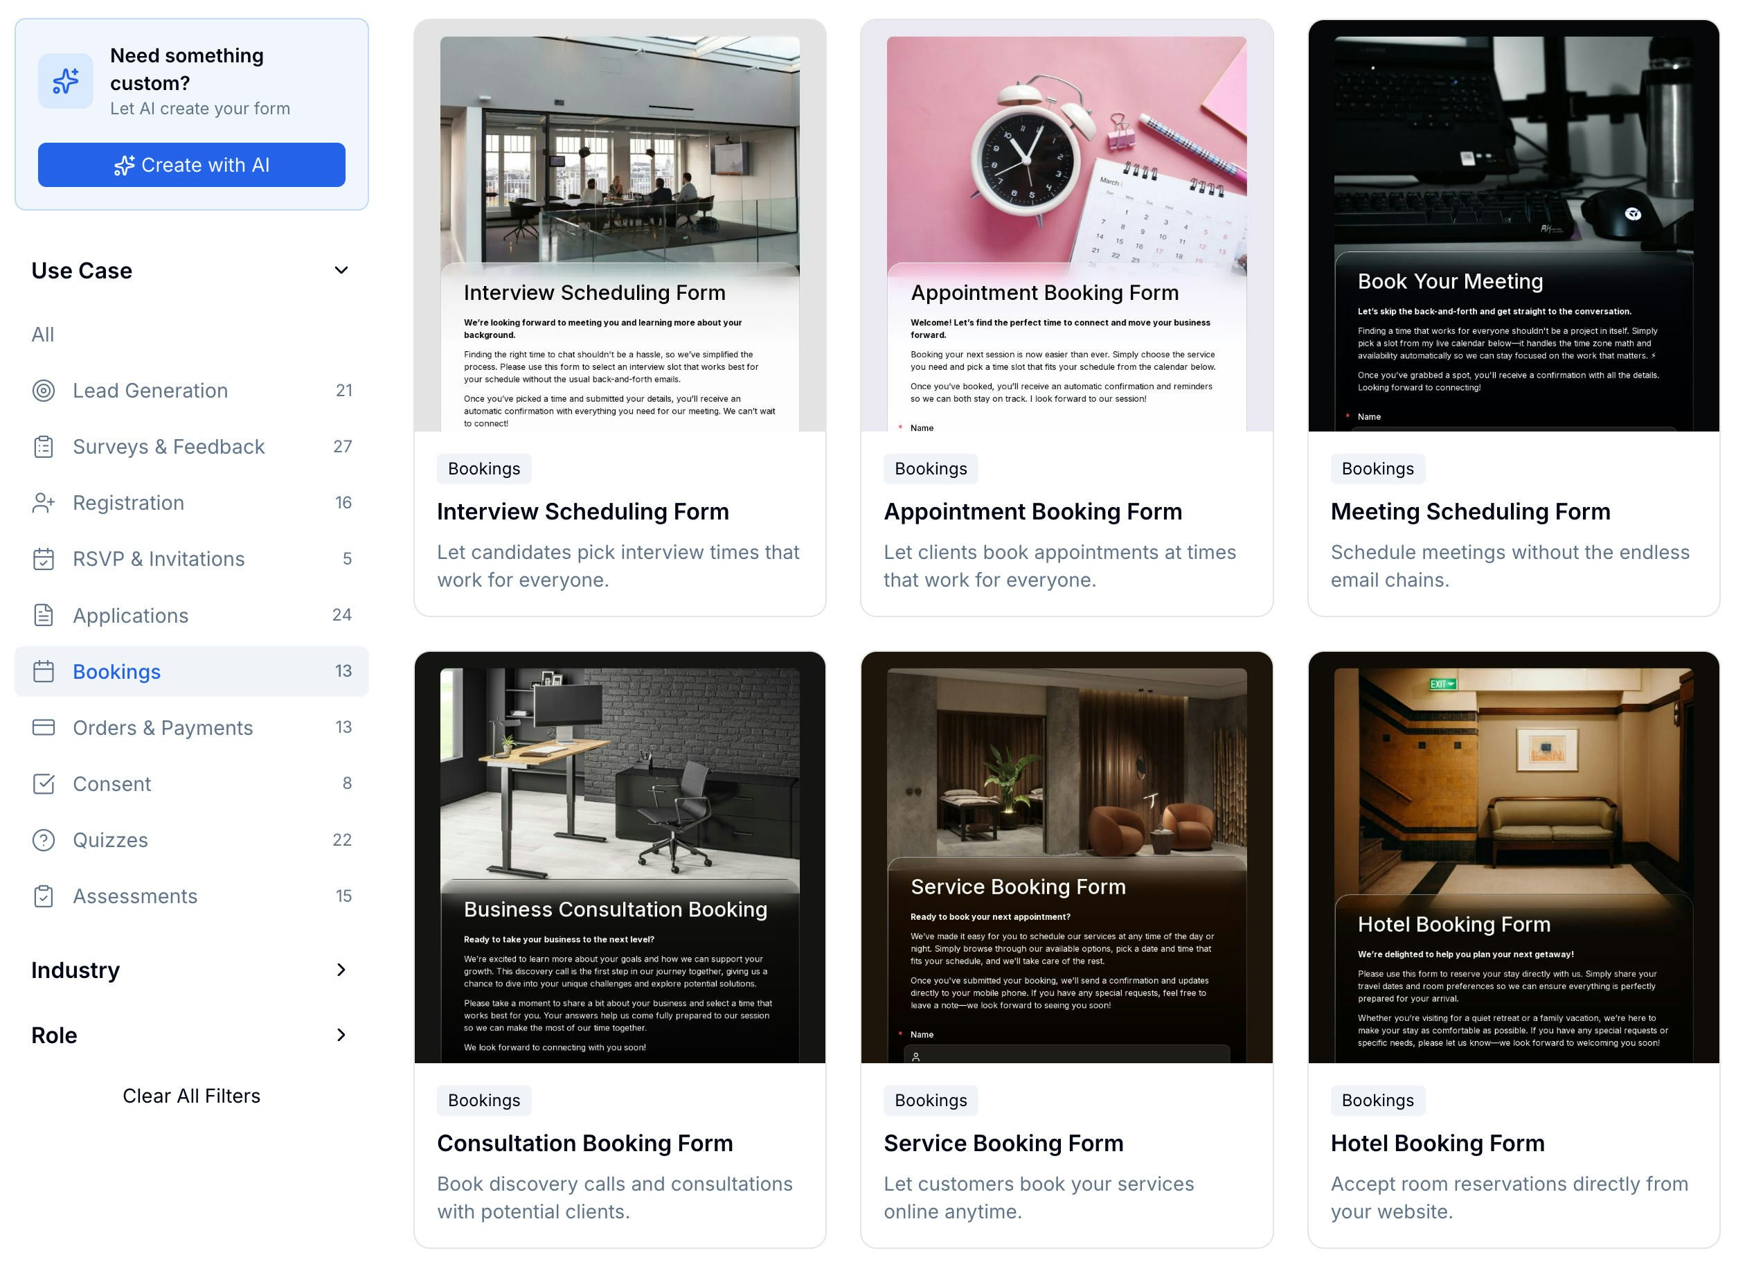Screen dimensions: 1745x1262
Task: Expand the Industry section
Action: click(341, 970)
